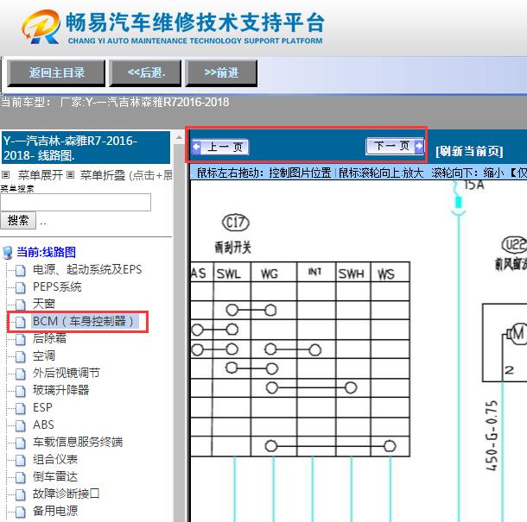This screenshot has width=527, height=522.
Task: Open 车载信息服务终端 tree item
Action: [78, 442]
